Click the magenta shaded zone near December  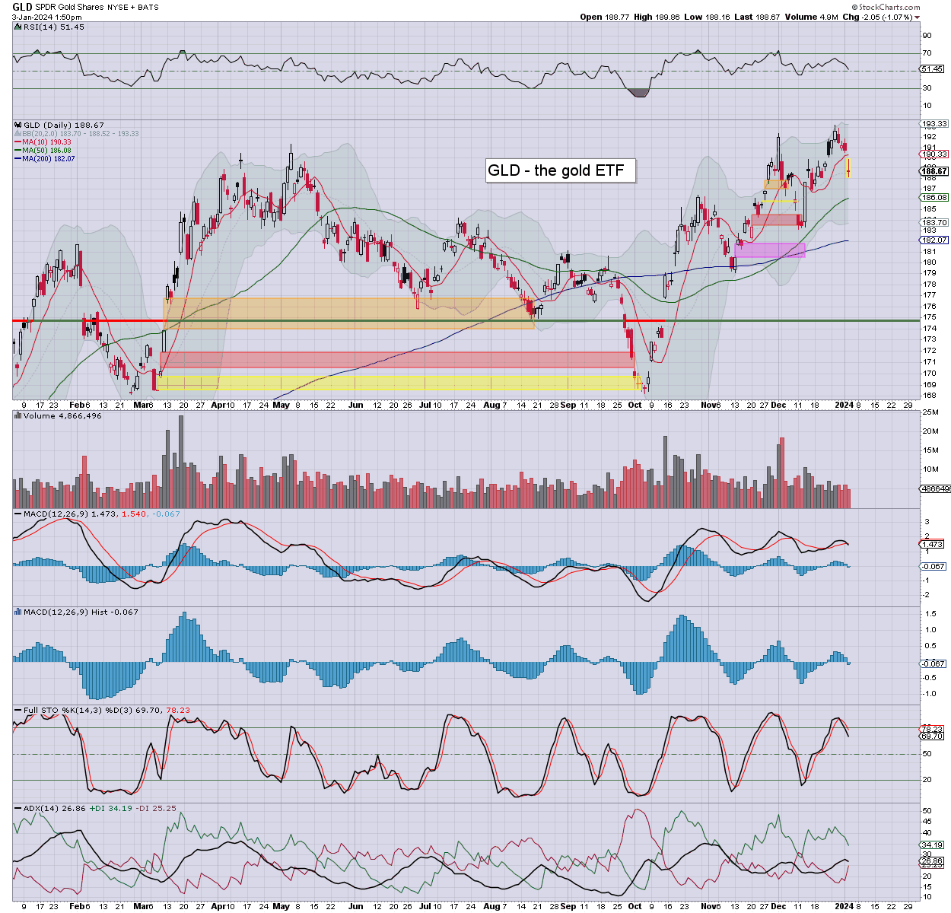tap(770, 250)
